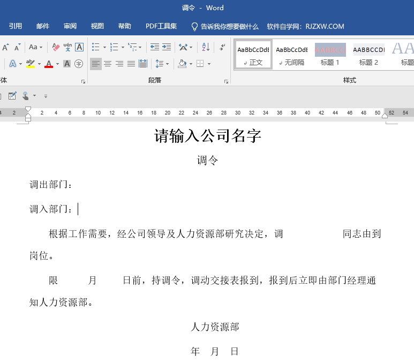Open Customize Quick Access Toolbar dropdown
The height and width of the screenshot is (364, 414).
[x=46, y=96]
